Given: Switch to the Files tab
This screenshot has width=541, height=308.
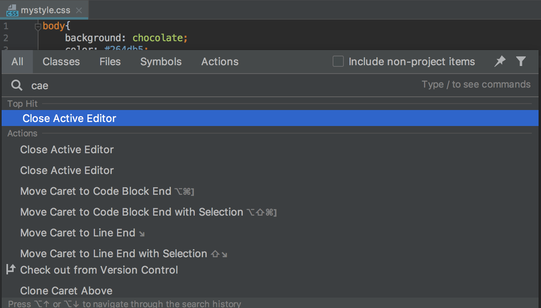Looking at the screenshot, I should click(x=110, y=62).
